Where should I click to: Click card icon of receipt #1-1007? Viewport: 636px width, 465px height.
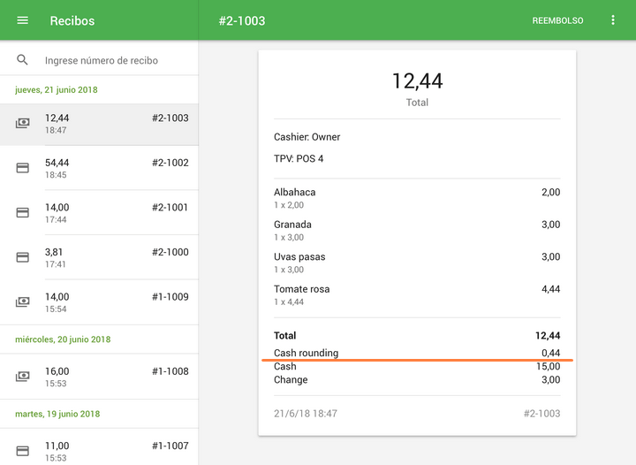pos(23,451)
